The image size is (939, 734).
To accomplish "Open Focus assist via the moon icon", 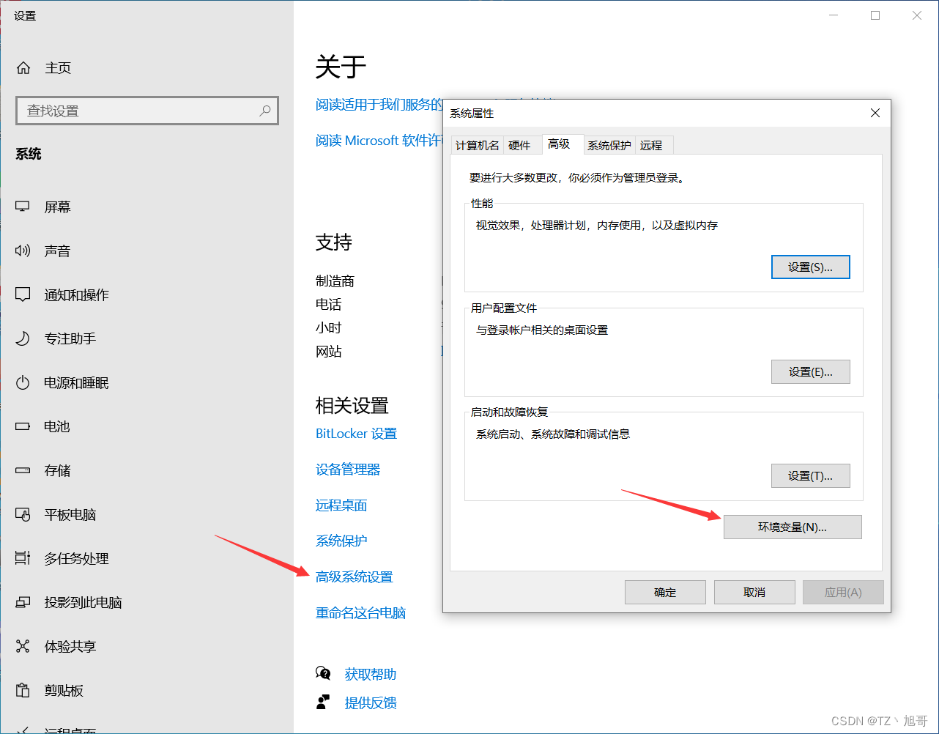I will [23, 339].
